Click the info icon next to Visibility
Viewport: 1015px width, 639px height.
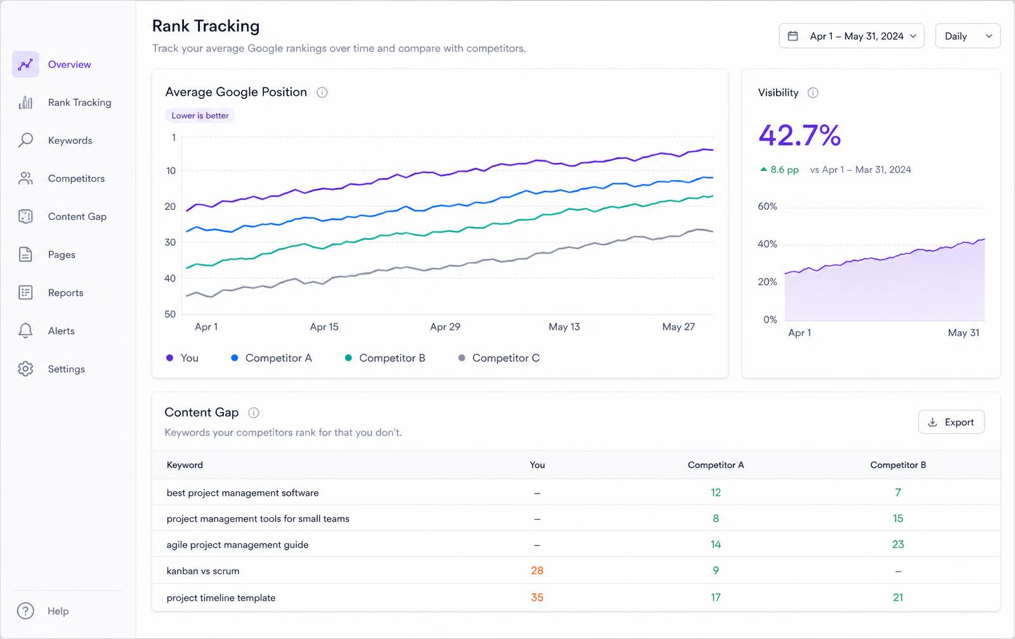813,93
